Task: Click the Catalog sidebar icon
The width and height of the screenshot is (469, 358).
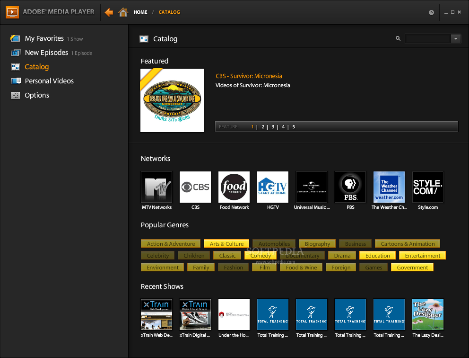Action: pos(15,67)
